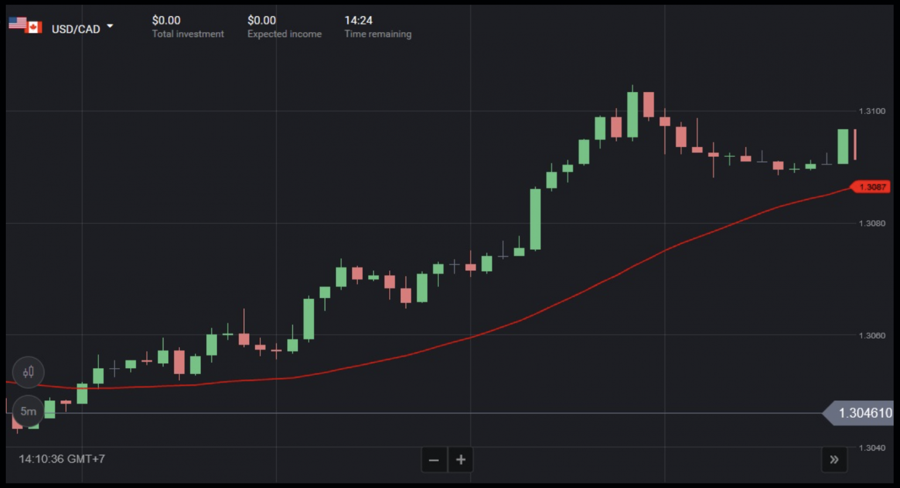Click the 1.3100 price axis label
The image size is (900, 488).
tap(872, 111)
